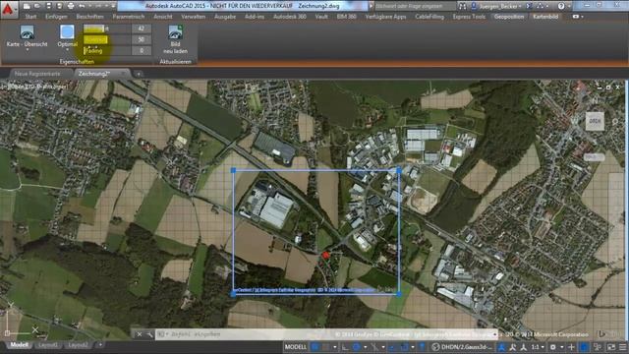Open the Ansicht ribbon tab

pyautogui.click(x=163, y=17)
